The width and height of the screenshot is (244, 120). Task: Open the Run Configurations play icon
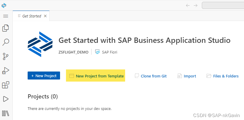coord(5,99)
